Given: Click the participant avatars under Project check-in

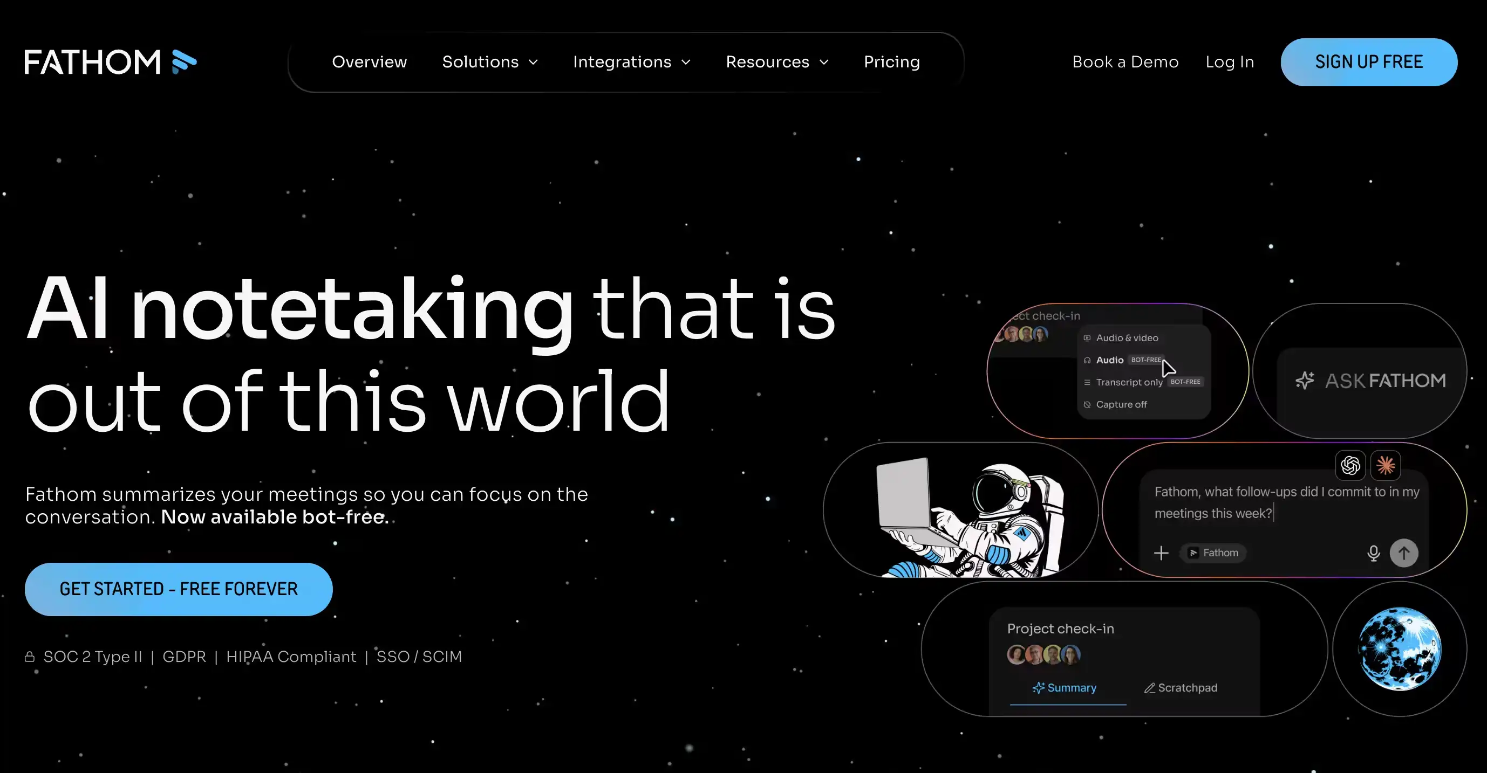Looking at the screenshot, I should (x=1043, y=654).
